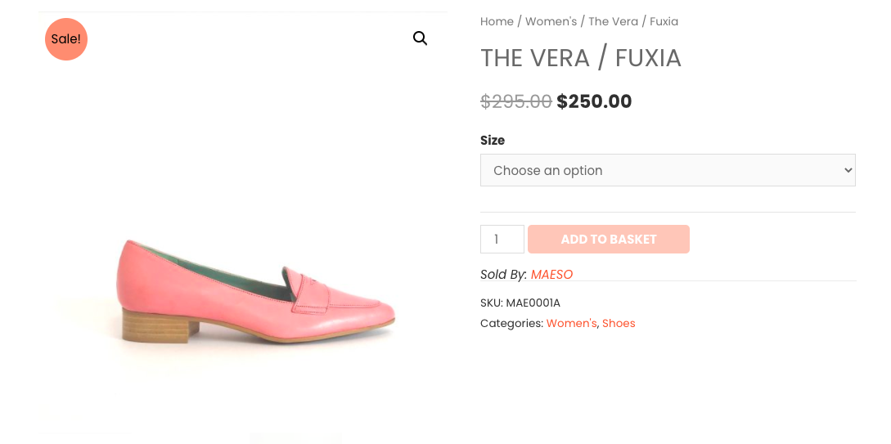Go to Home in the breadcrumb
Image resolution: width=891 pixels, height=444 pixels.
pyautogui.click(x=497, y=21)
